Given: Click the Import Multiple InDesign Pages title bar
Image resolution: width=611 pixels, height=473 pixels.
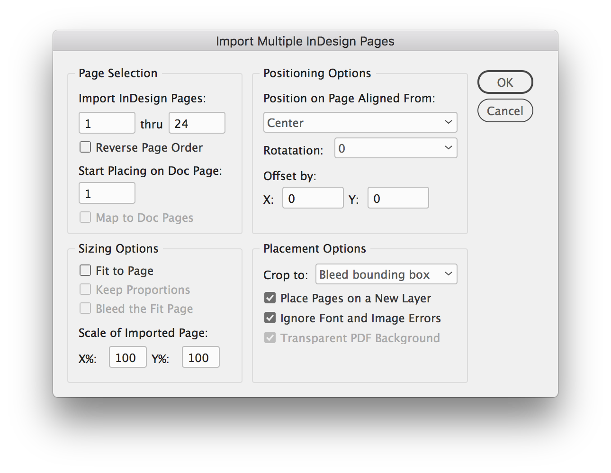Looking at the screenshot, I should tap(305, 41).
